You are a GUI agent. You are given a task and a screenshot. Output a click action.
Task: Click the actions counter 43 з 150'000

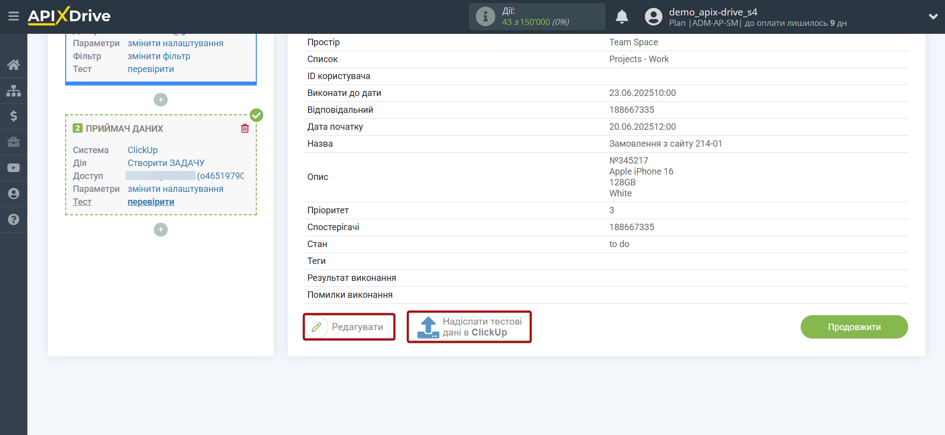point(535,22)
